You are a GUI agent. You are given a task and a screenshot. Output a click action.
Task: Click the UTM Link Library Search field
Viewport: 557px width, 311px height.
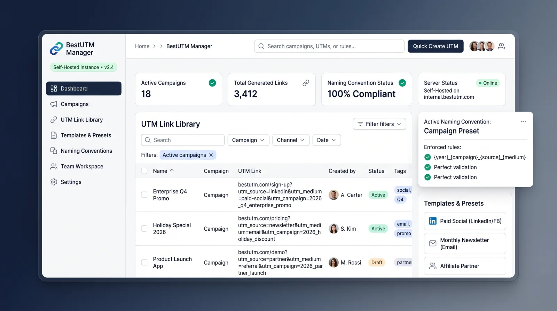(x=183, y=140)
